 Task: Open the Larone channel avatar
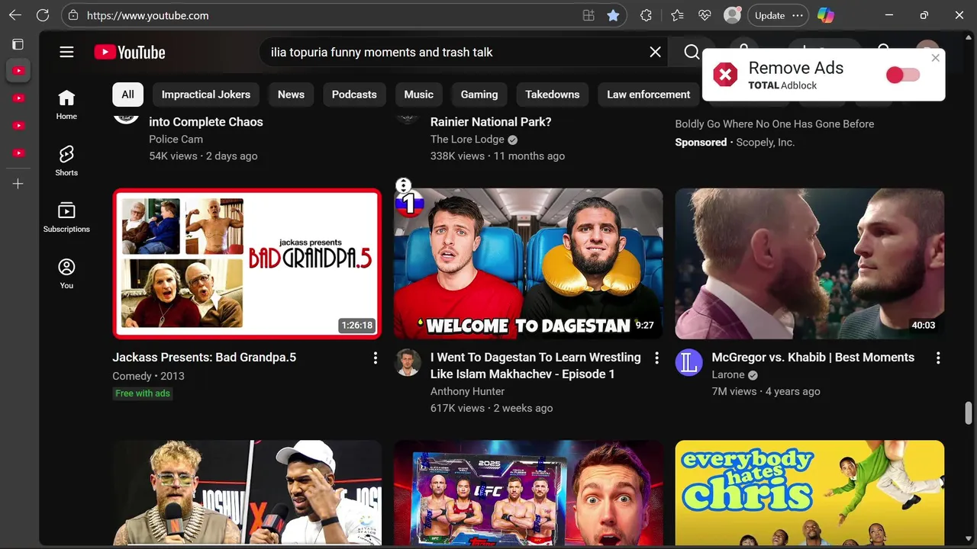coord(688,363)
